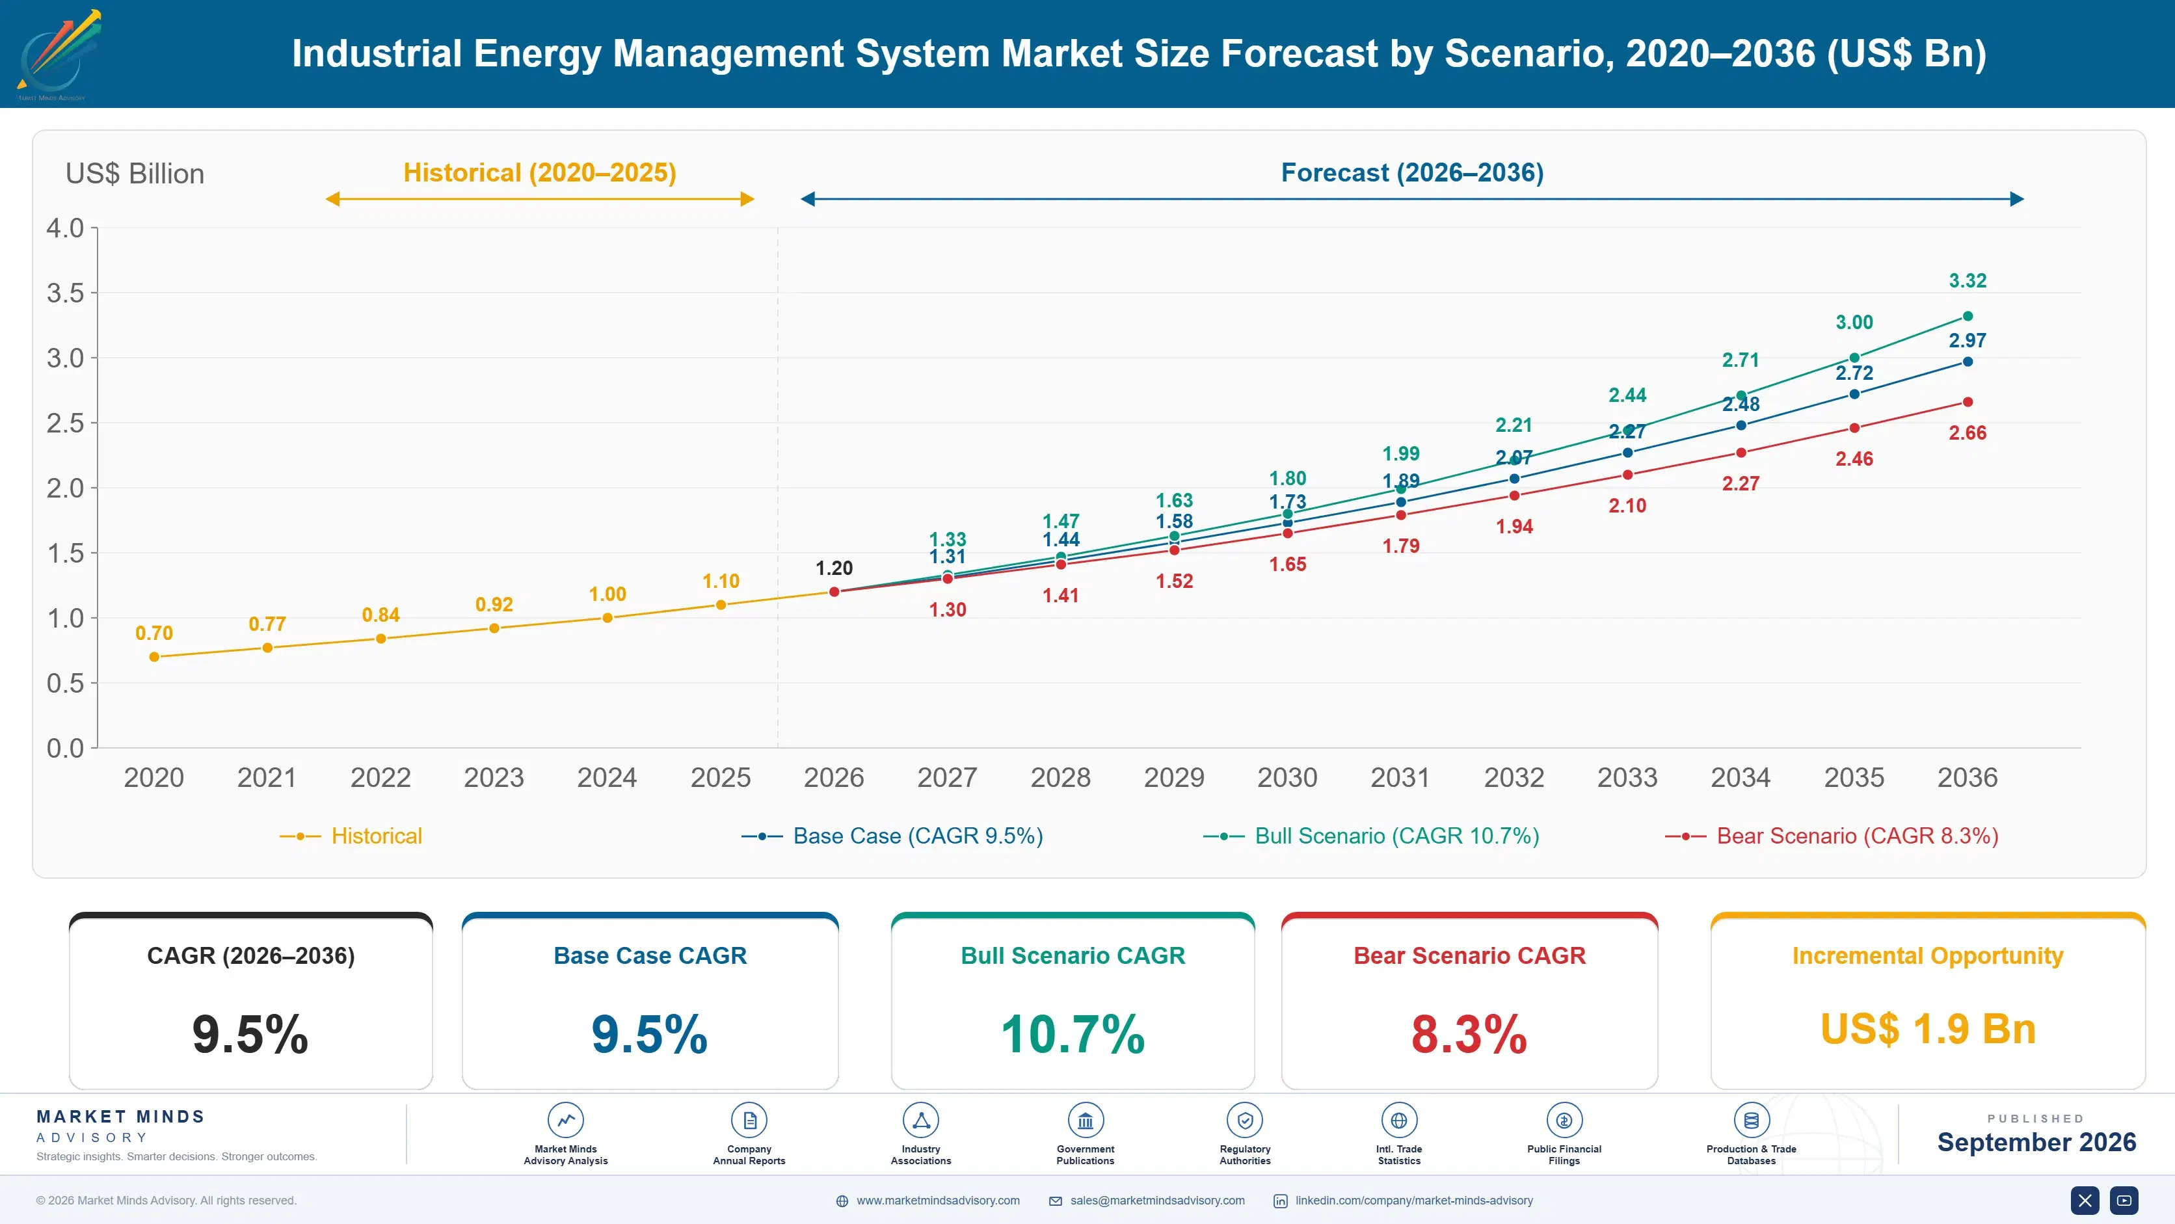Image resolution: width=2175 pixels, height=1224 pixels.
Task: Click the 2035 Bull scenario point 3.00
Action: (1854, 358)
